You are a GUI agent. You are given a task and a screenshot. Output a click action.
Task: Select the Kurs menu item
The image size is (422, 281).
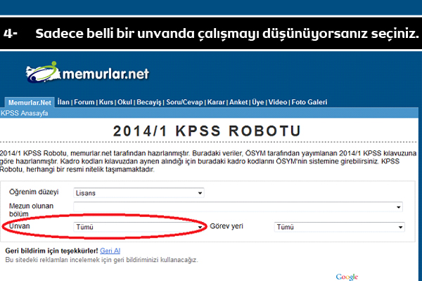pos(106,102)
